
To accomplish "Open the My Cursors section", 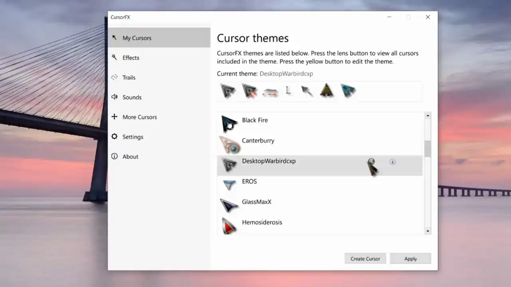I will (159, 38).
